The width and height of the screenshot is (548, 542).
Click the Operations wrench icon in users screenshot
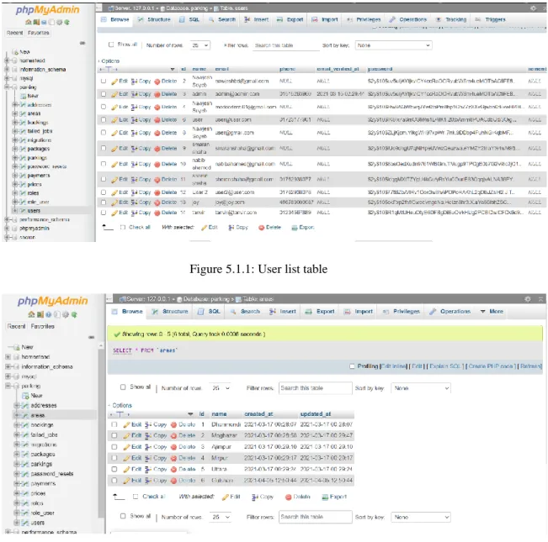click(x=392, y=19)
